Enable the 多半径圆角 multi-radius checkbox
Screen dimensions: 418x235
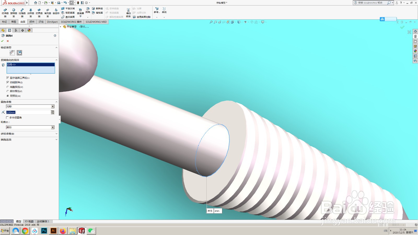click(x=7, y=118)
